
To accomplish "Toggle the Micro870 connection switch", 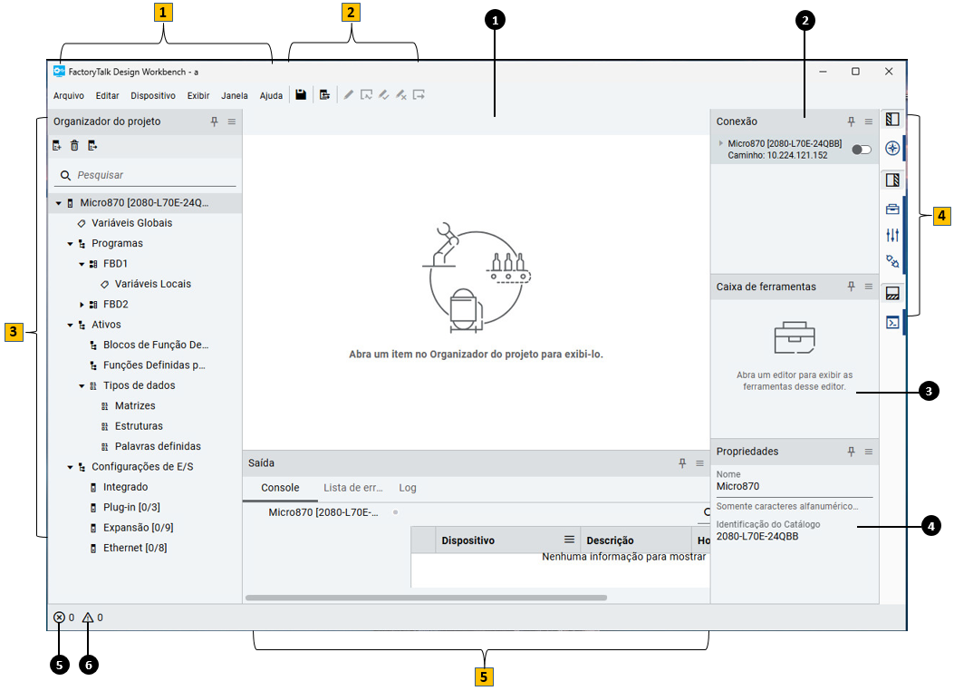I will (862, 149).
